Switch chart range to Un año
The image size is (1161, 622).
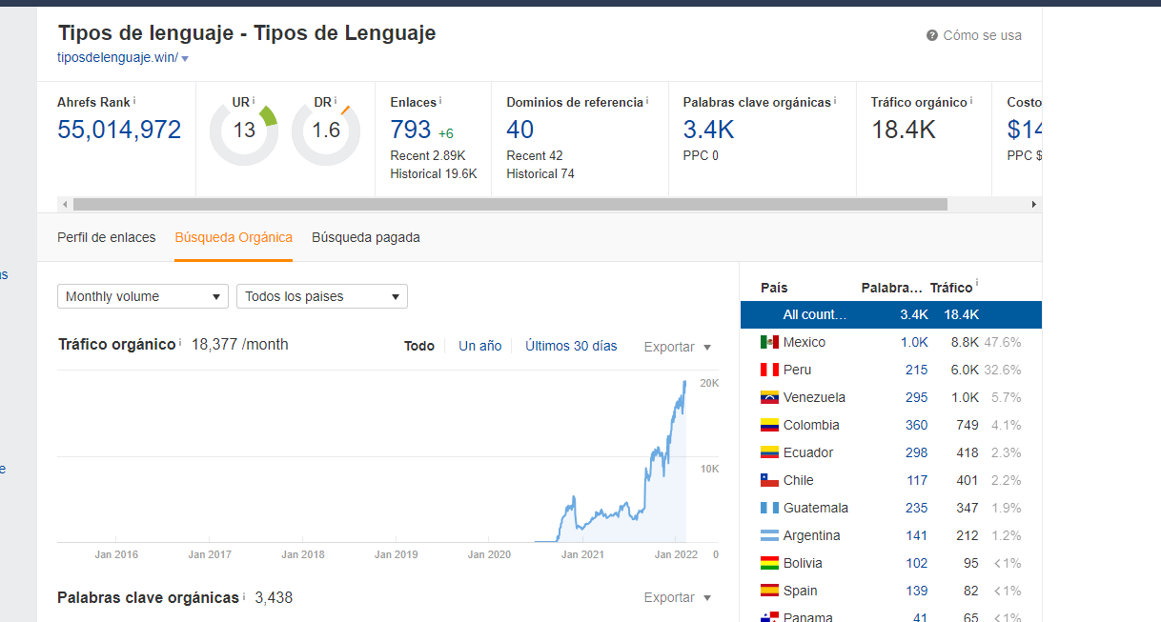coord(479,346)
